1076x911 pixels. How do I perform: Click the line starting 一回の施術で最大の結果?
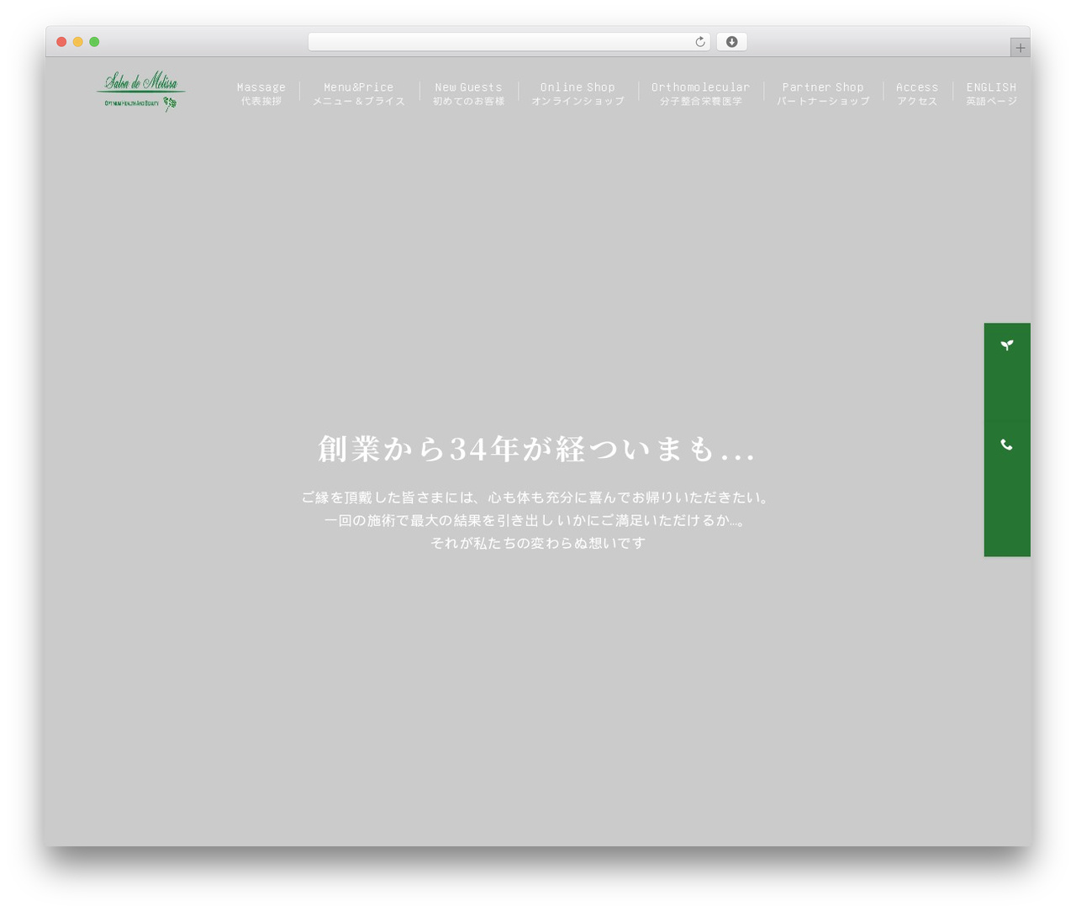(x=537, y=520)
